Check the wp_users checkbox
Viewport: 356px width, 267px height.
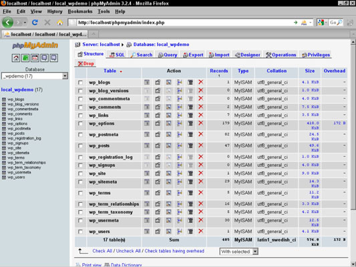pos(80,232)
